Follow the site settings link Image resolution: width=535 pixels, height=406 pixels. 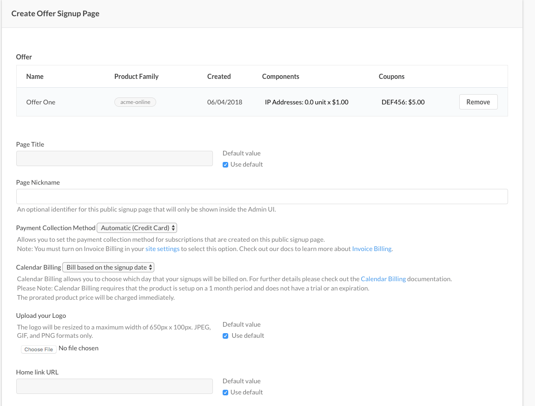(162, 249)
